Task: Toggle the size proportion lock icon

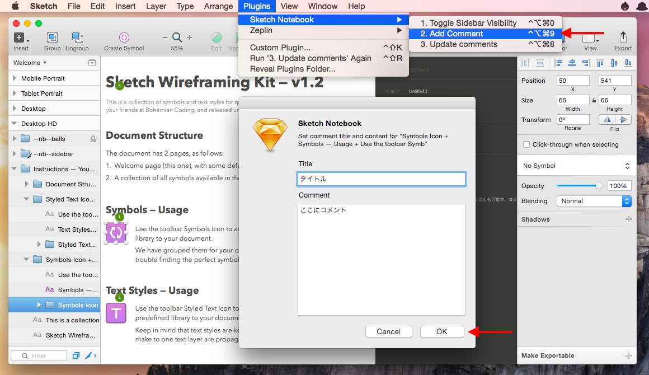Action: click(x=594, y=100)
